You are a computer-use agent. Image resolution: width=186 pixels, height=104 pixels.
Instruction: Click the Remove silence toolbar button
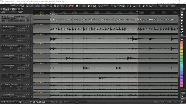point(62,6)
